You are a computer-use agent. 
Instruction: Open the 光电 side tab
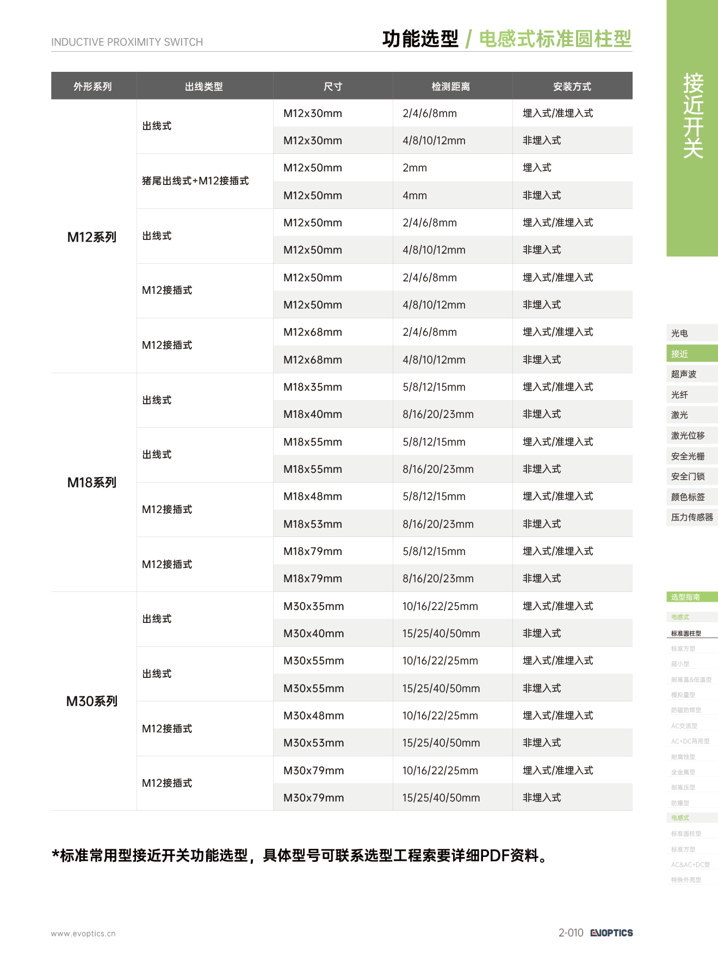click(x=692, y=333)
